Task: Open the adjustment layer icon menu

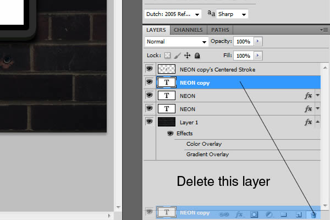Action: point(269,214)
